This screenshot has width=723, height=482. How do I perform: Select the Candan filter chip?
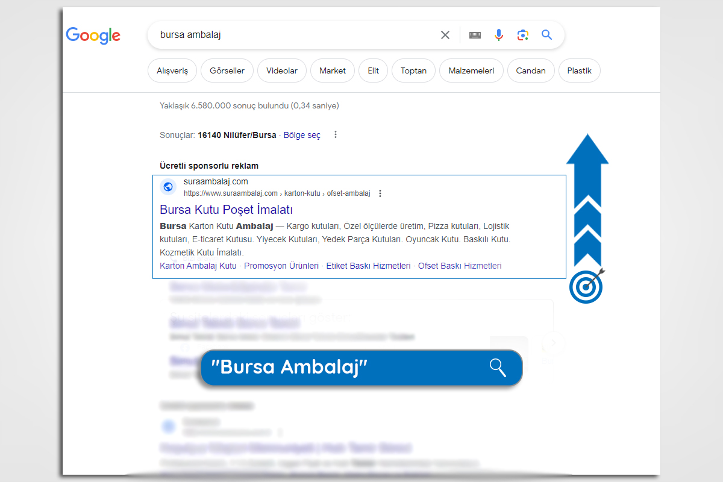(x=531, y=70)
